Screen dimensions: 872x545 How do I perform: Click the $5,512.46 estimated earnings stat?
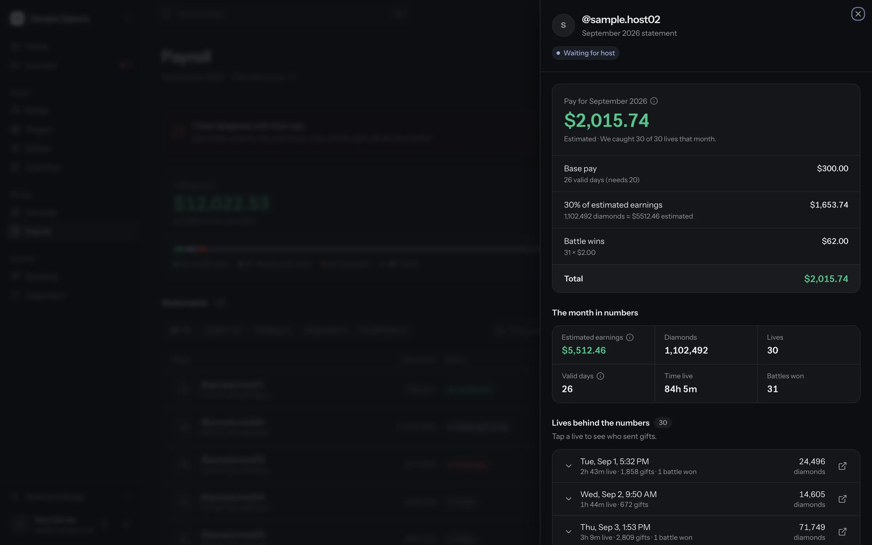tap(584, 350)
